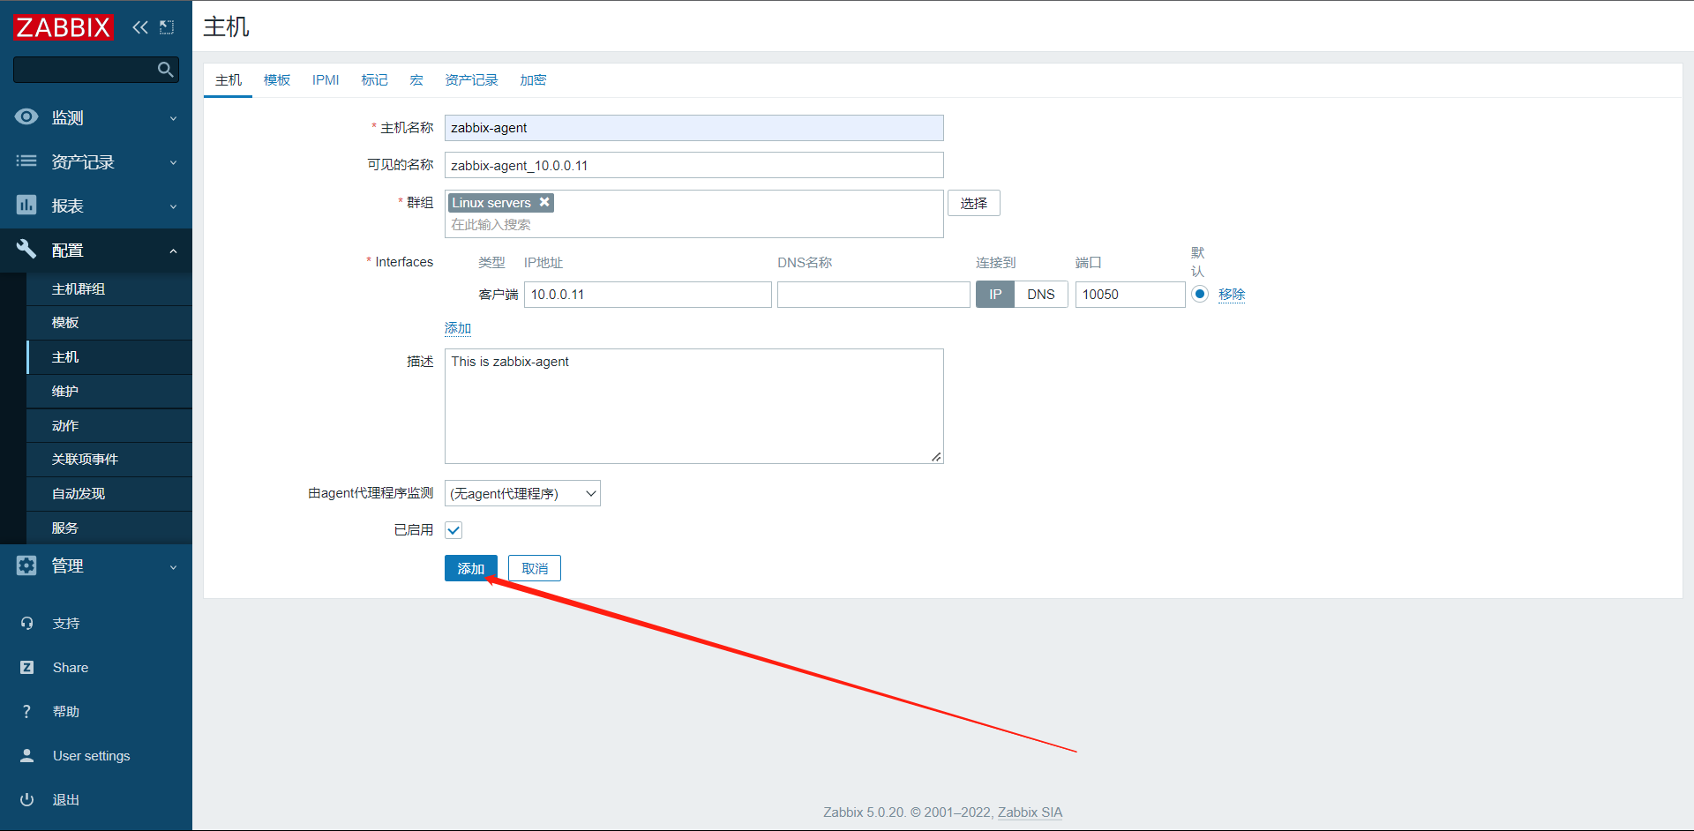Open 自动发现 in the sidebar
The image size is (1694, 831).
coord(109,494)
